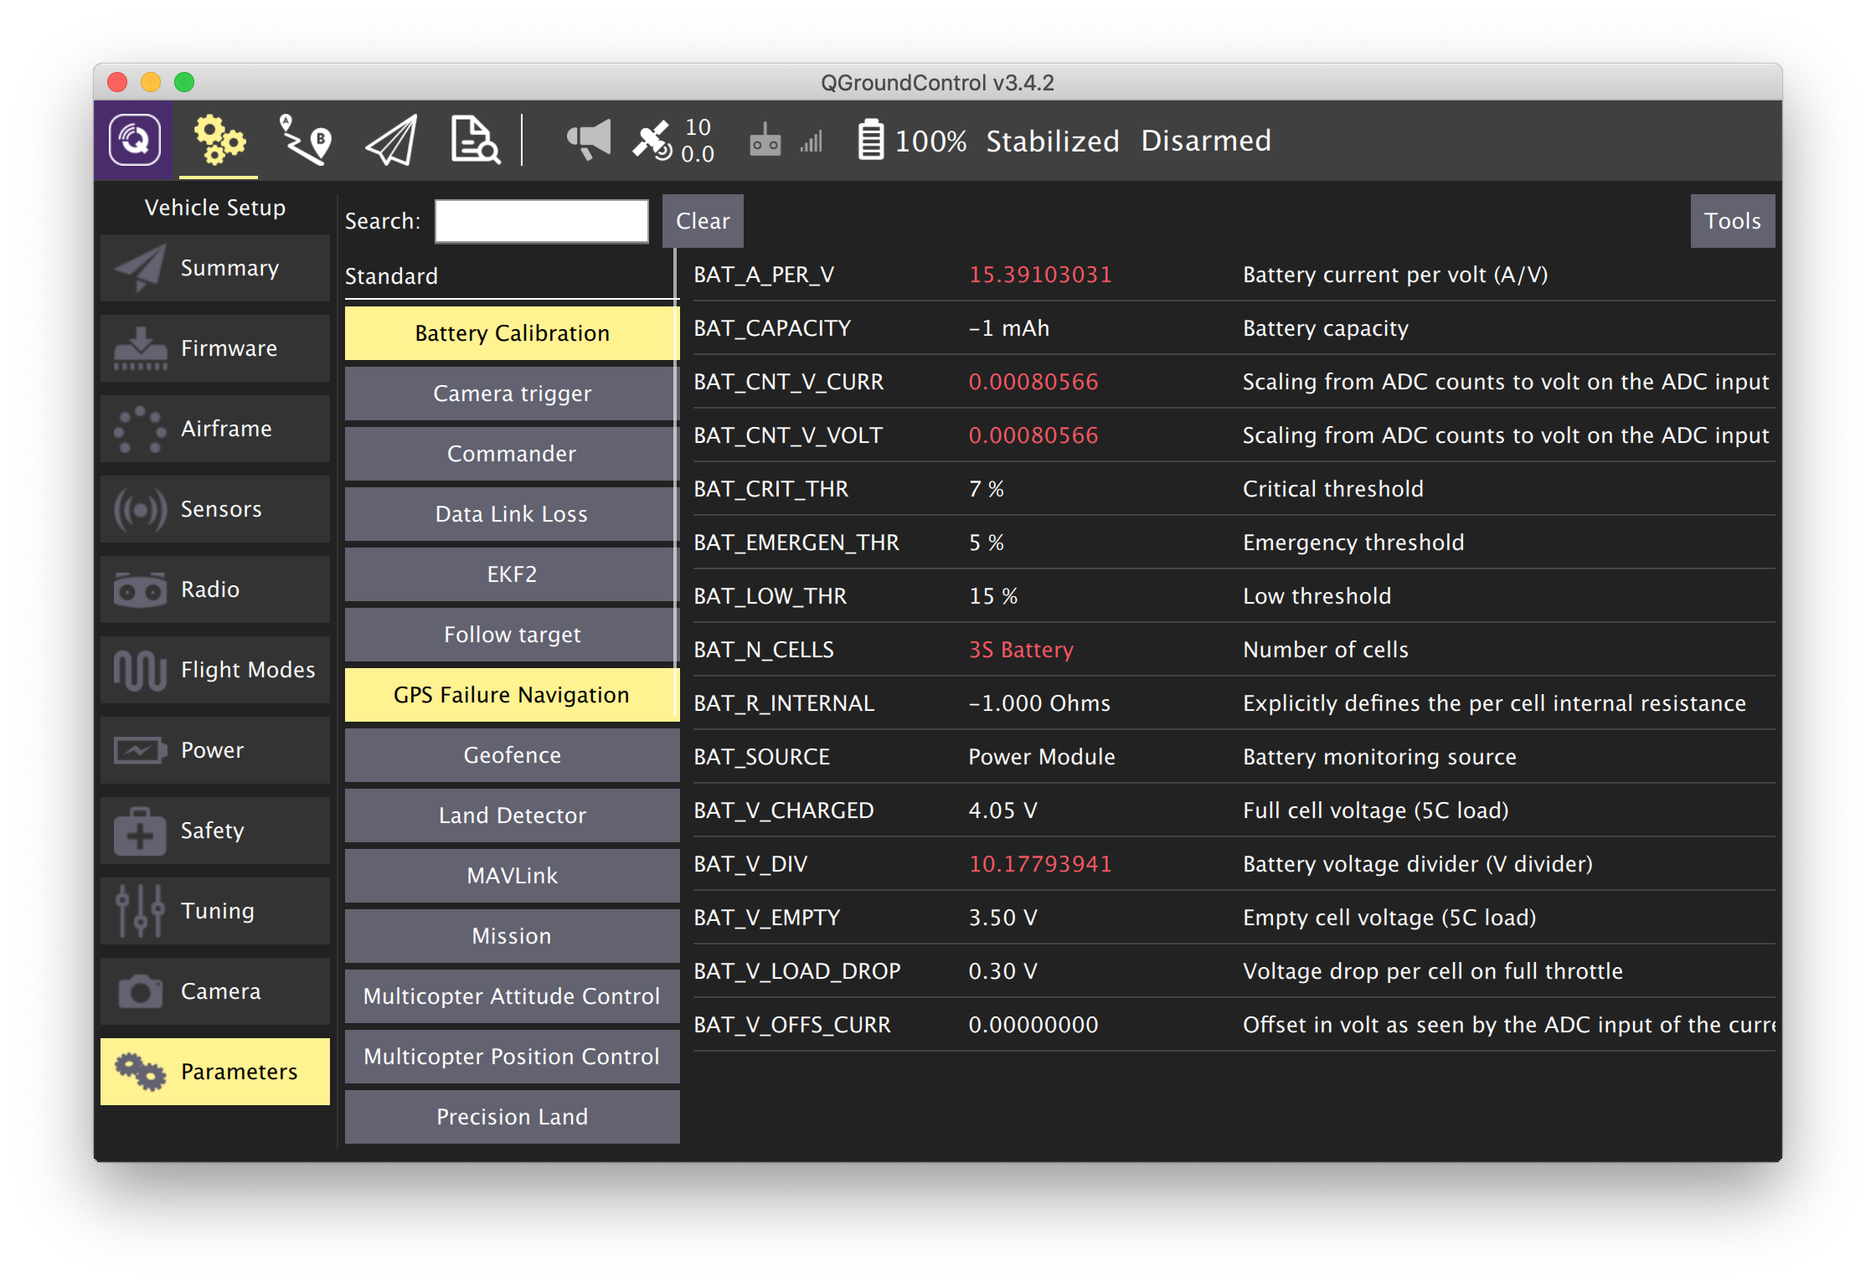Edit the BAT_CAPACITY parameter row

click(x=1234, y=328)
